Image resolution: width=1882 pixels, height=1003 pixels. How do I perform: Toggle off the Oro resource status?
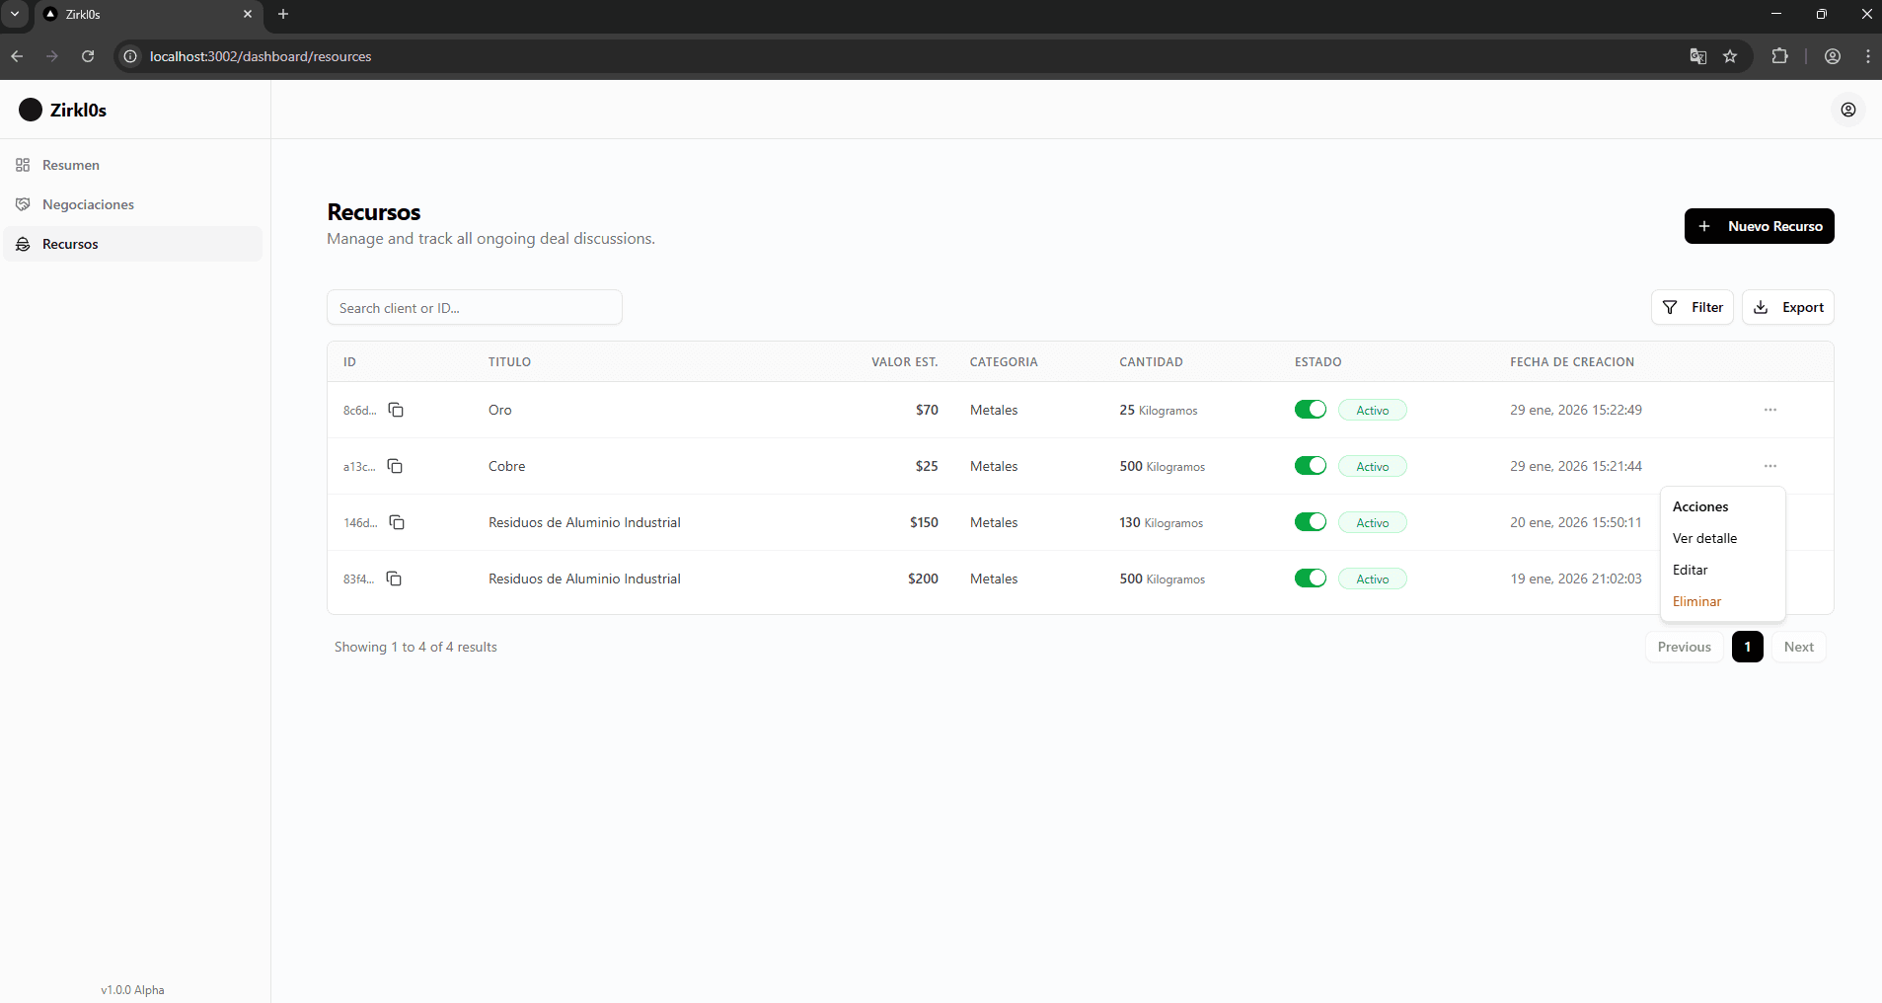point(1310,410)
